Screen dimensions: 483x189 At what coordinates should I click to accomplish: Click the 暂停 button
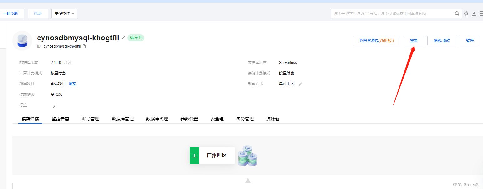(470, 41)
